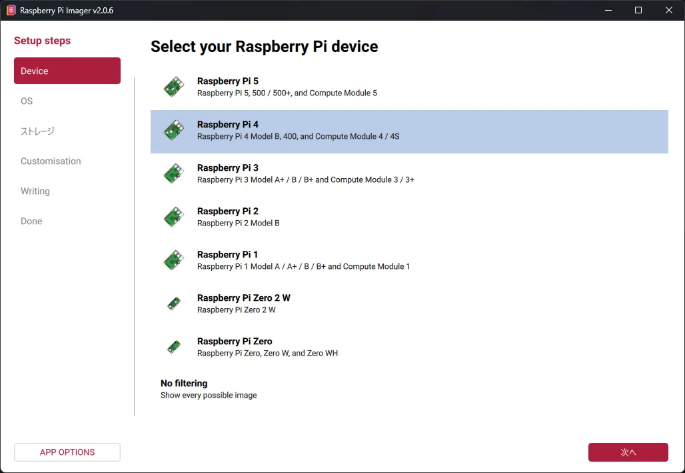The width and height of the screenshot is (685, 473).
Task: Click the Raspberry Pi Zero board icon
Action: point(174,346)
